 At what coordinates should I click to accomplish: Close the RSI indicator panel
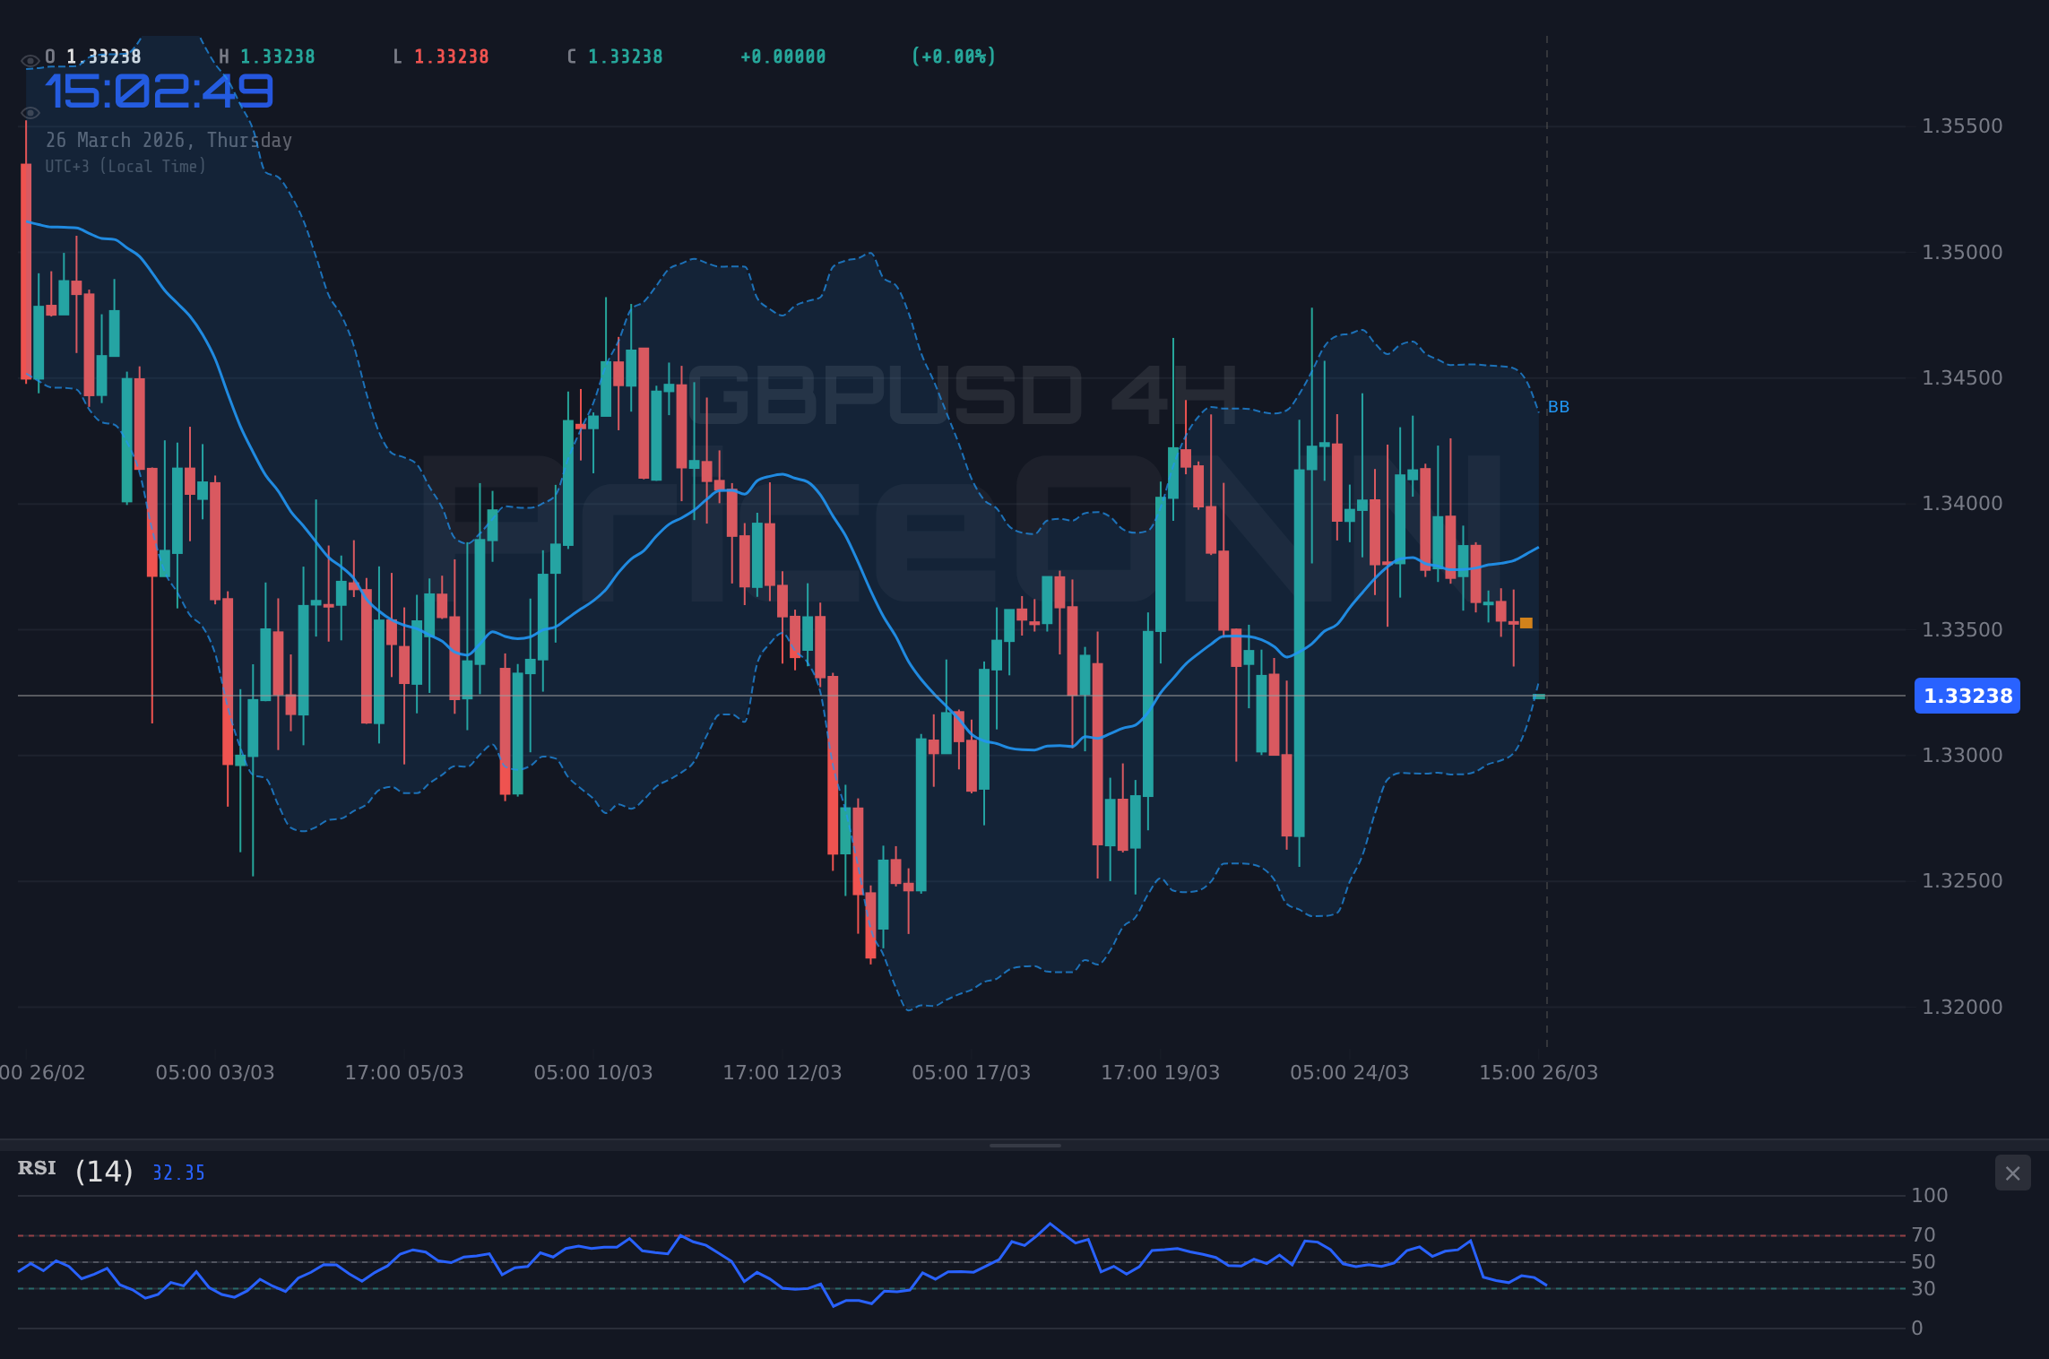click(x=2012, y=1173)
